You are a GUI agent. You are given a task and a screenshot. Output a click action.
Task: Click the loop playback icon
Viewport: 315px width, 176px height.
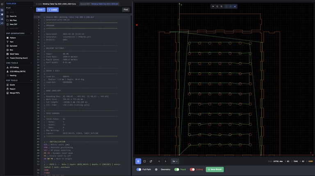(151, 161)
